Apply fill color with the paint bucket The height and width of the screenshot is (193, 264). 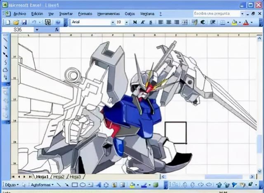[234, 22]
